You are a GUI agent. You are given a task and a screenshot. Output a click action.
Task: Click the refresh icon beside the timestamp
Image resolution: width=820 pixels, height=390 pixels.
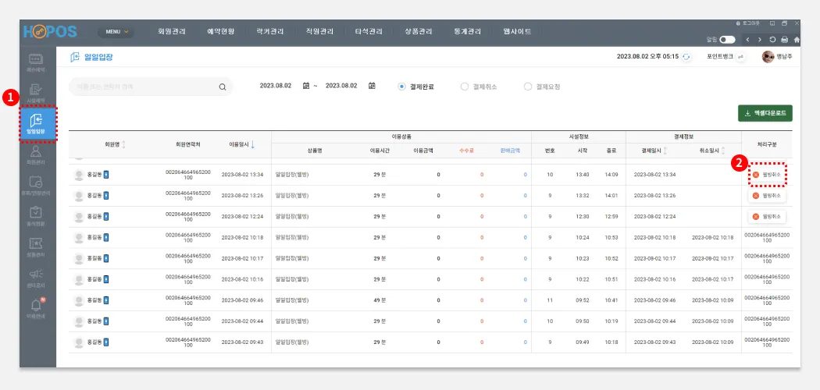pyautogui.click(x=686, y=57)
